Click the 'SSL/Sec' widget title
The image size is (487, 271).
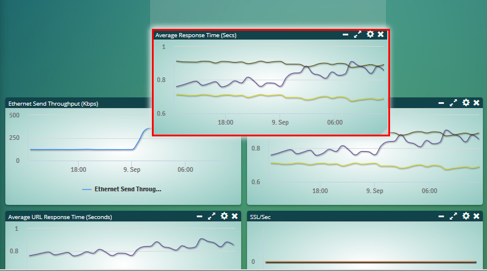(x=260, y=217)
